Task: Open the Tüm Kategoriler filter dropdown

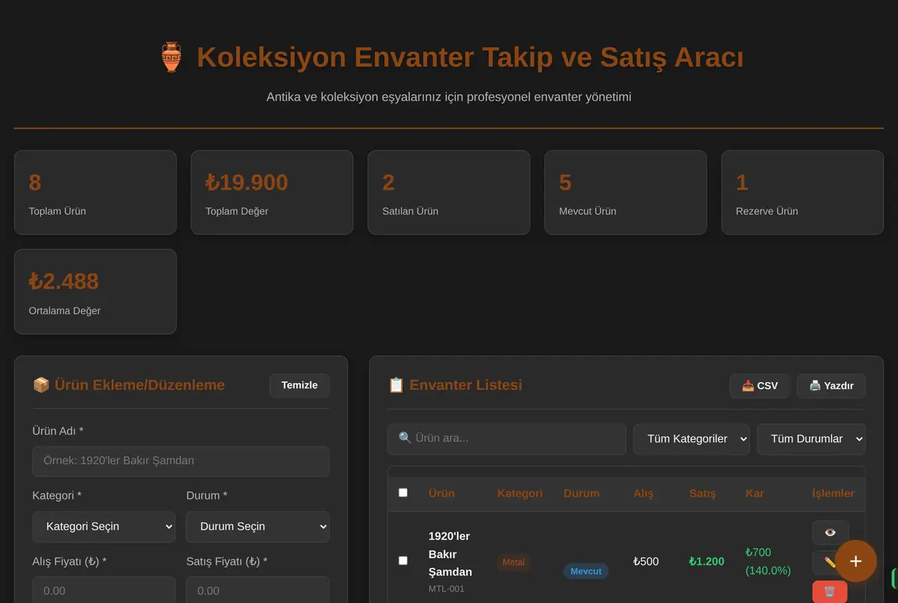Action: point(691,439)
